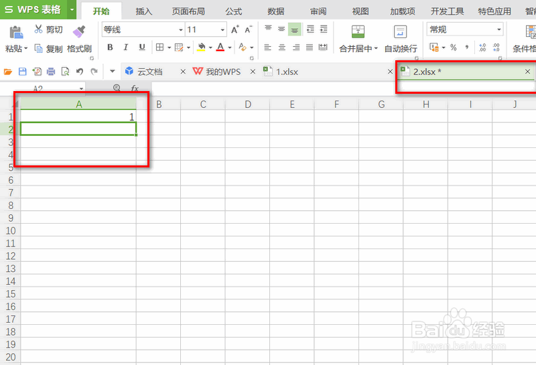Center text horizontally
This screenshot has height=365, width=536.
281,47
